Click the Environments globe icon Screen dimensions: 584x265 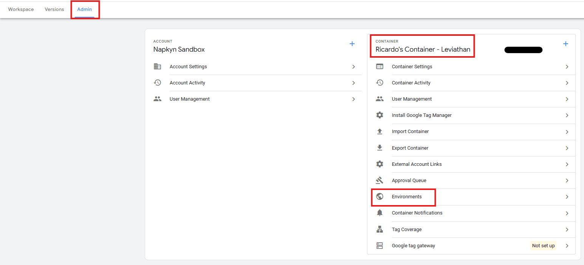coord(380,196)
